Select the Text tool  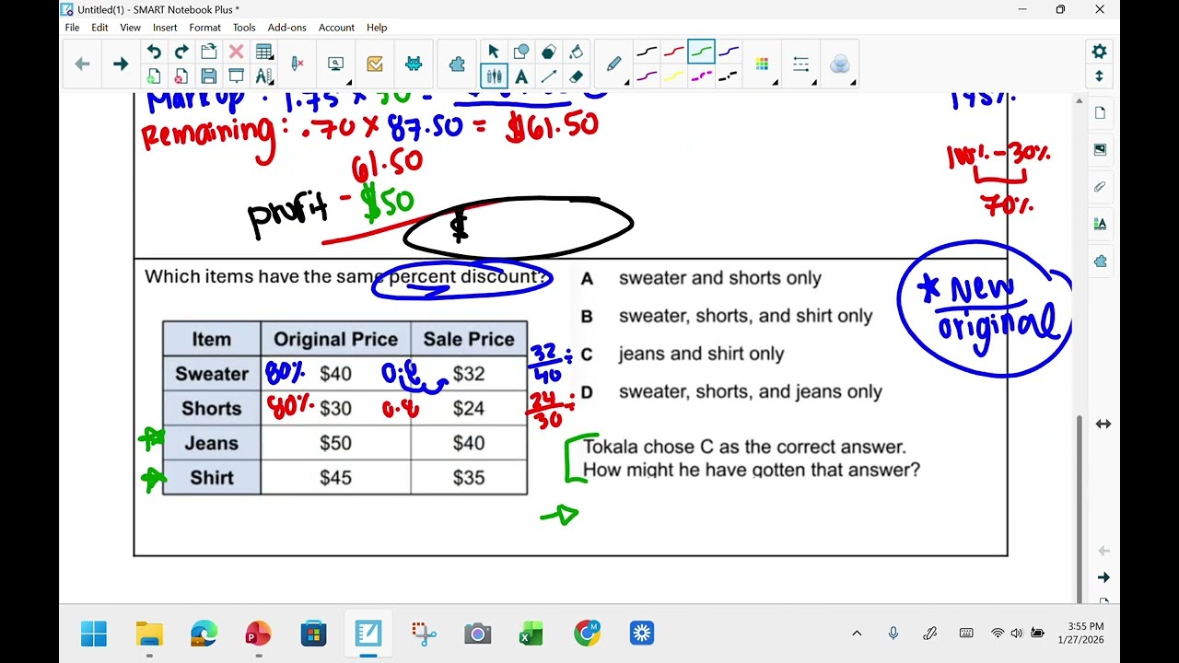521,76
